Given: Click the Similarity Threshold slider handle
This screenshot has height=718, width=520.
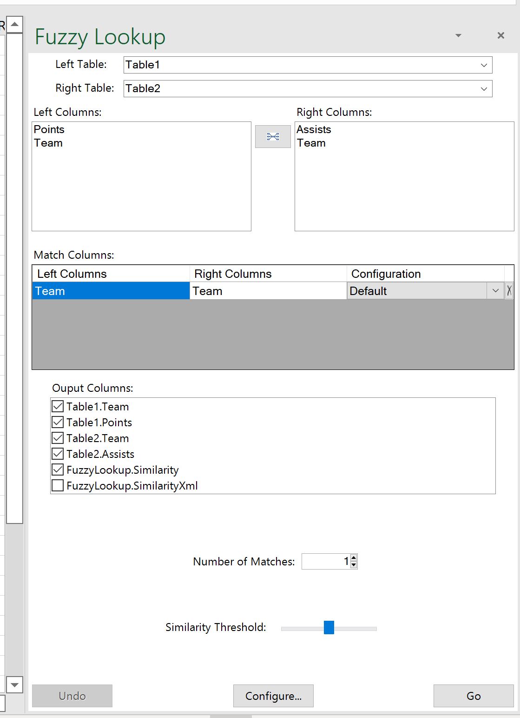Looking at the screenshot, I should (329, 628).
